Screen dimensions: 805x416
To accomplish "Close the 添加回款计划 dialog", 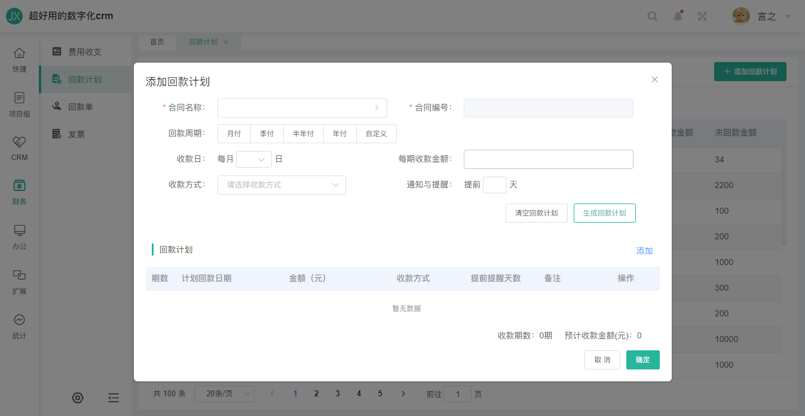I will point(654,79).
